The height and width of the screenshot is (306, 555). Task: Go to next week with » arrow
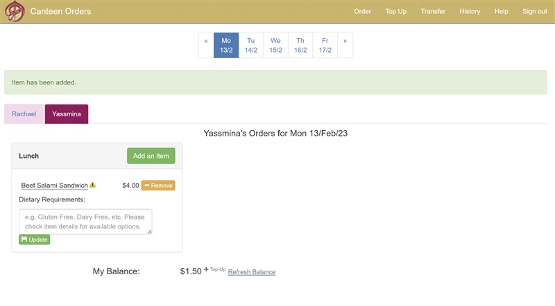[x=345, y=45]
